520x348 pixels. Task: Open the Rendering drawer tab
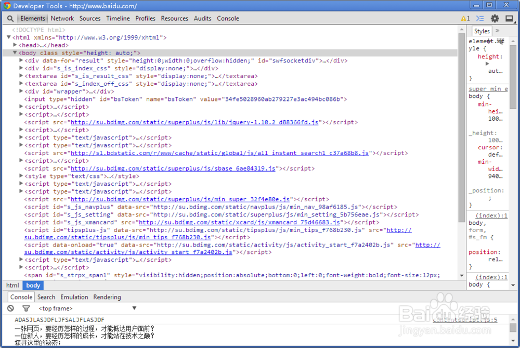click(107, 297)
